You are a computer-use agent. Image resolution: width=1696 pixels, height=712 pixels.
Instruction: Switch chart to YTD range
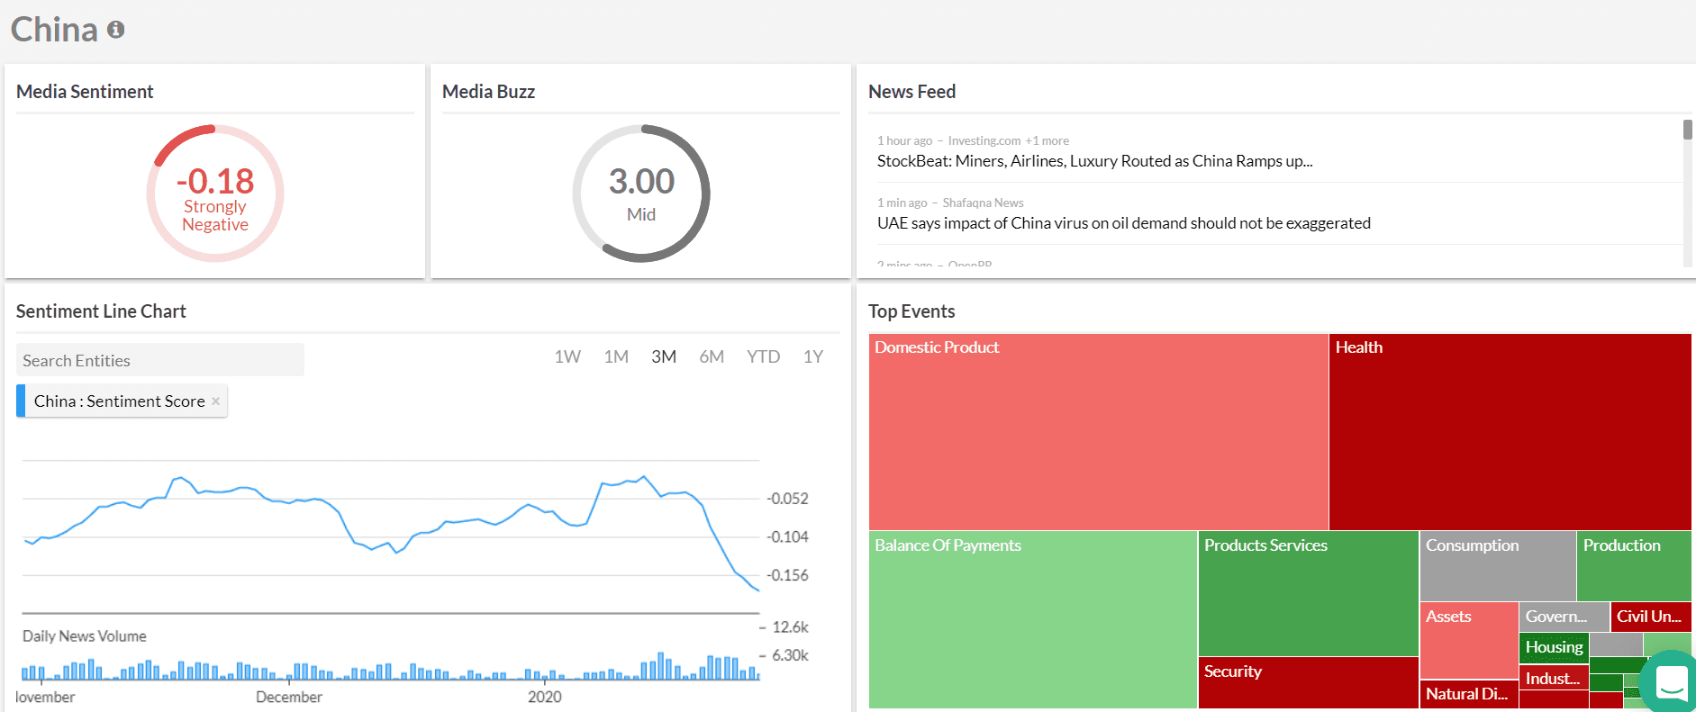[x=763, y=356]
